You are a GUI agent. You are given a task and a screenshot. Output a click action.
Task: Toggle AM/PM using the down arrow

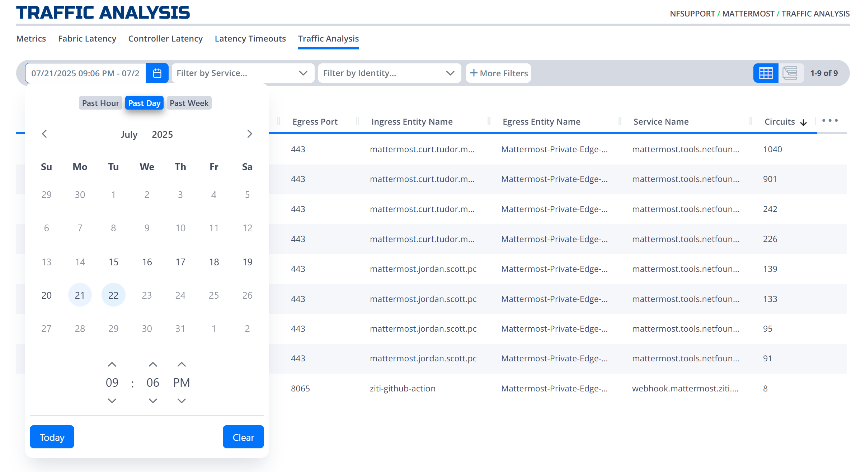[x=182, y=401]
